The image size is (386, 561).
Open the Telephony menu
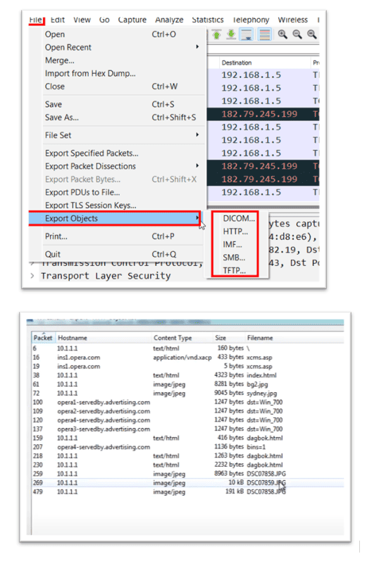251,20
